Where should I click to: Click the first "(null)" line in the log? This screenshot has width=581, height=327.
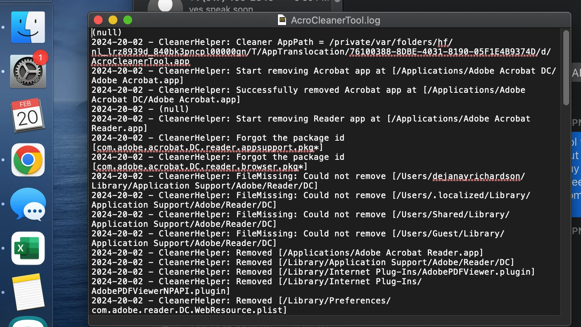click(x=107, y=32)
